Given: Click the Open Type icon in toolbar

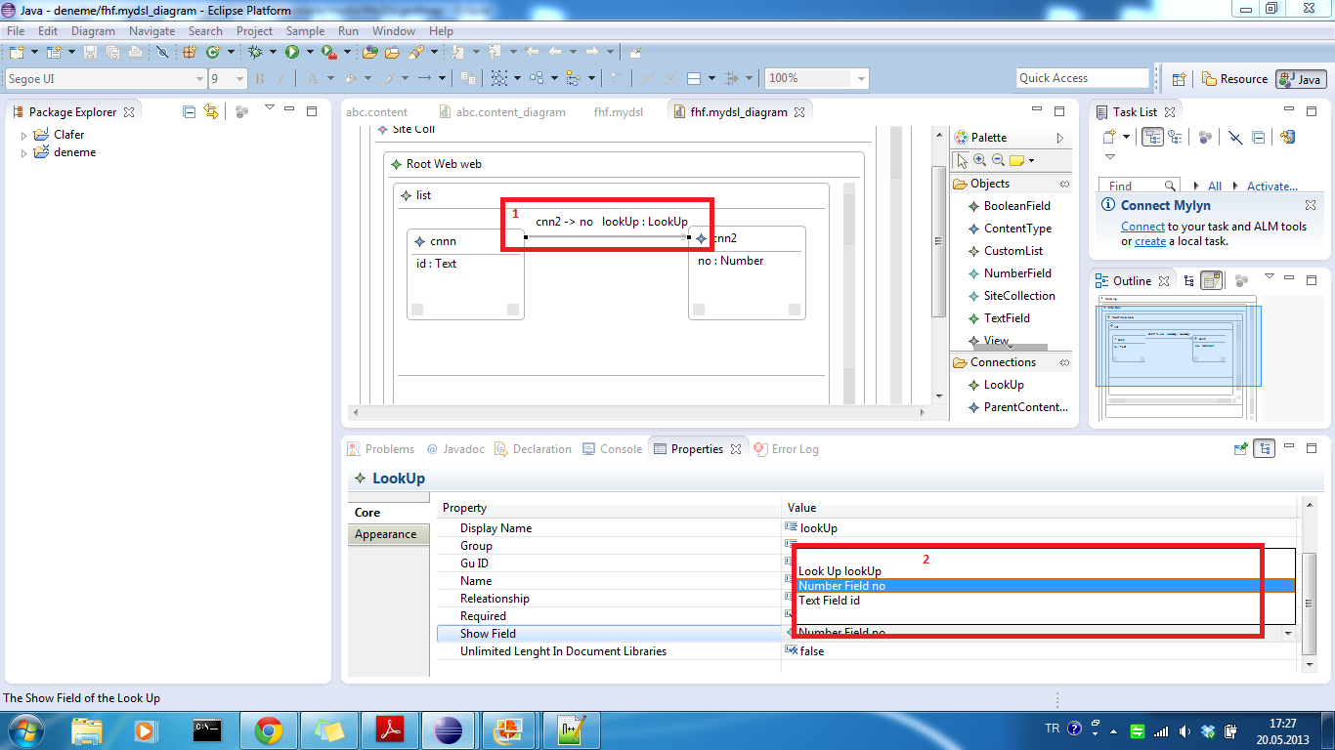Looking at the screenshot, I should pos(370,52).
